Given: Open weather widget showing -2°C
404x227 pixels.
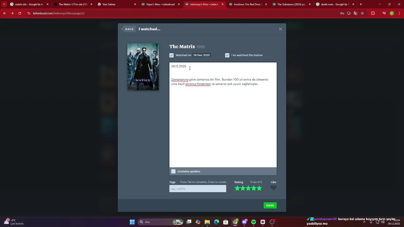Looking at the screenshot, I should click(x=14, y=222).
